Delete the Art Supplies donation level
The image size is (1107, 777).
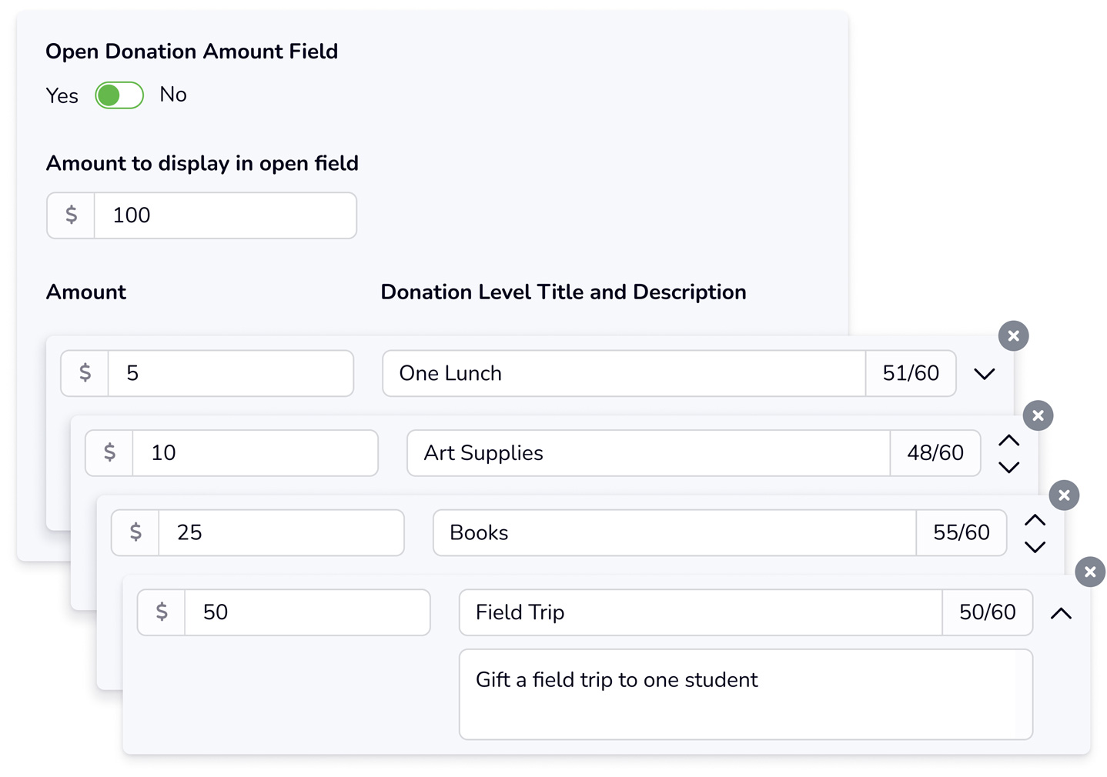click(1038, 415)
